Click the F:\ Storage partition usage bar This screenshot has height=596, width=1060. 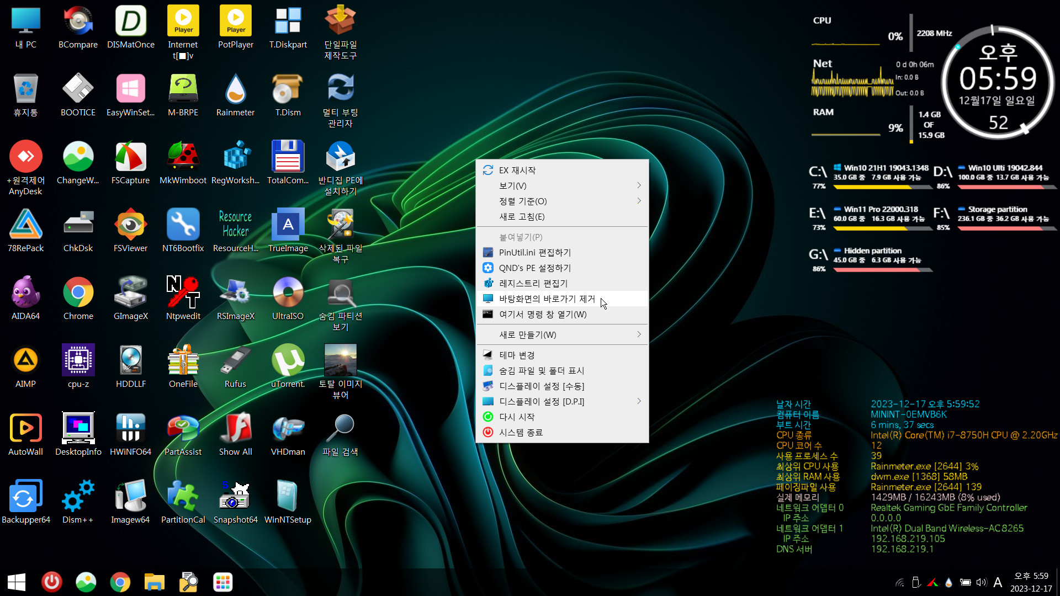pos(1007,228)
